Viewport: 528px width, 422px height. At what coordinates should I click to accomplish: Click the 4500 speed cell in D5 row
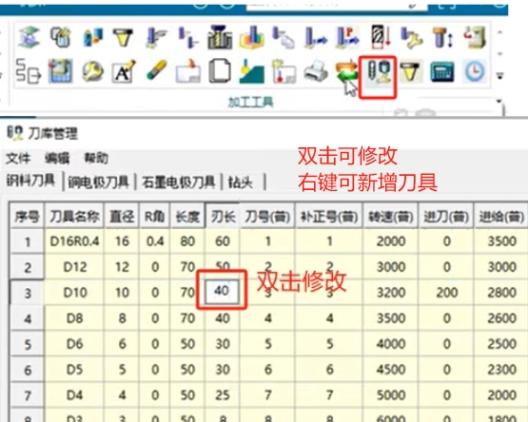tap(391, 370)
